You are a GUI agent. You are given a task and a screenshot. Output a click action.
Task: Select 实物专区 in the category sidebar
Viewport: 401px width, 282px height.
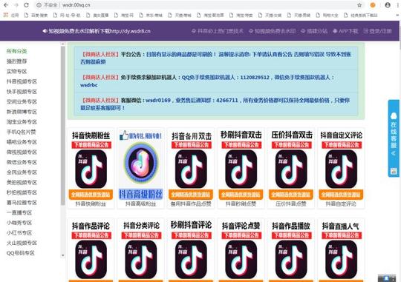[x=16, y=71]
